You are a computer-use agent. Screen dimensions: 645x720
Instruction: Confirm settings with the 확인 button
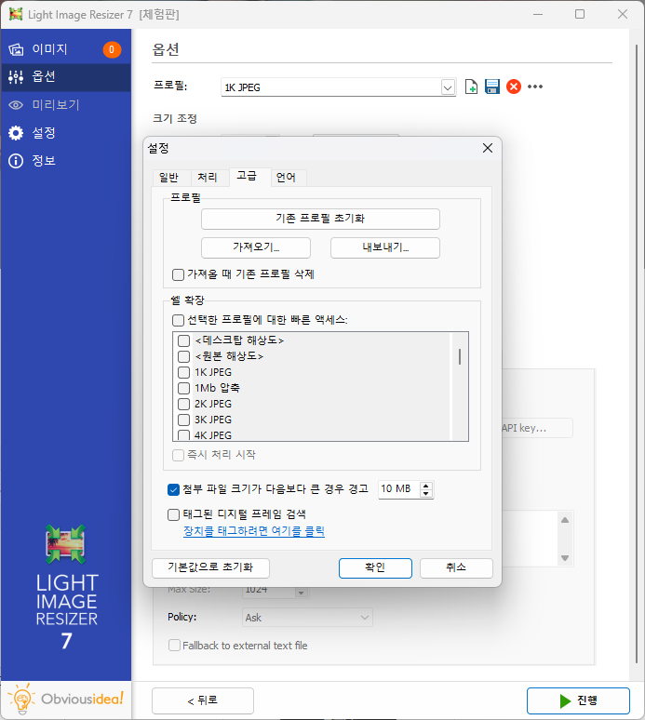(375, 568)
